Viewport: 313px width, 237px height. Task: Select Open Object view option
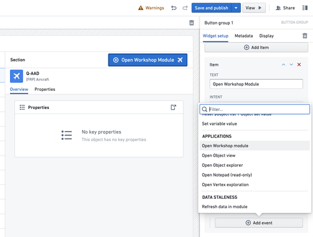(255, 155)
